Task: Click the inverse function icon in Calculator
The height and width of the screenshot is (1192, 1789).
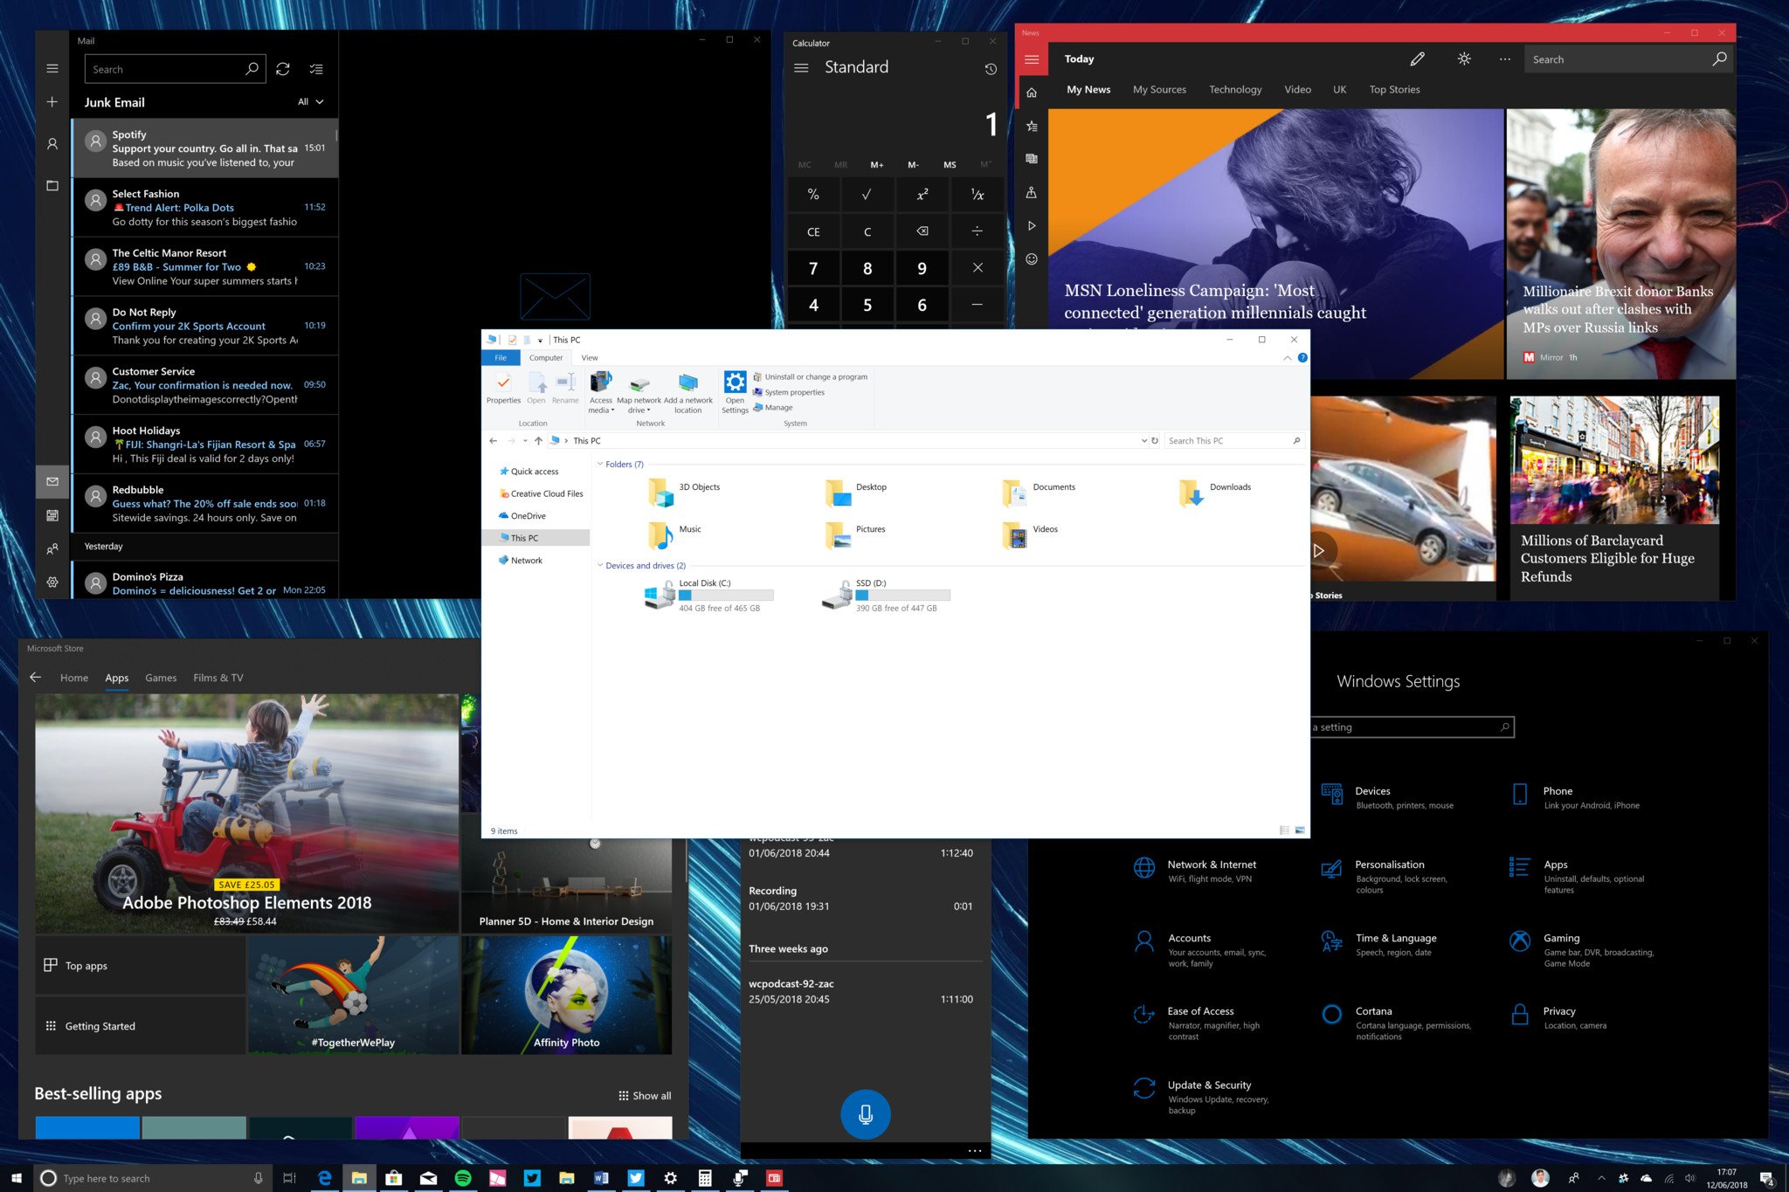Action: tap(977, 196)
